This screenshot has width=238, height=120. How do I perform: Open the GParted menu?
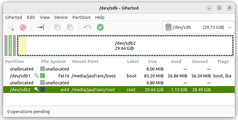14,17
